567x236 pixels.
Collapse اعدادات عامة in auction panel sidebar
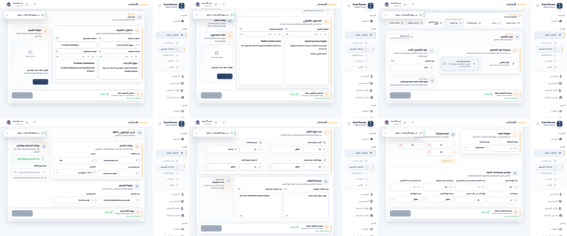coord(549,153)
